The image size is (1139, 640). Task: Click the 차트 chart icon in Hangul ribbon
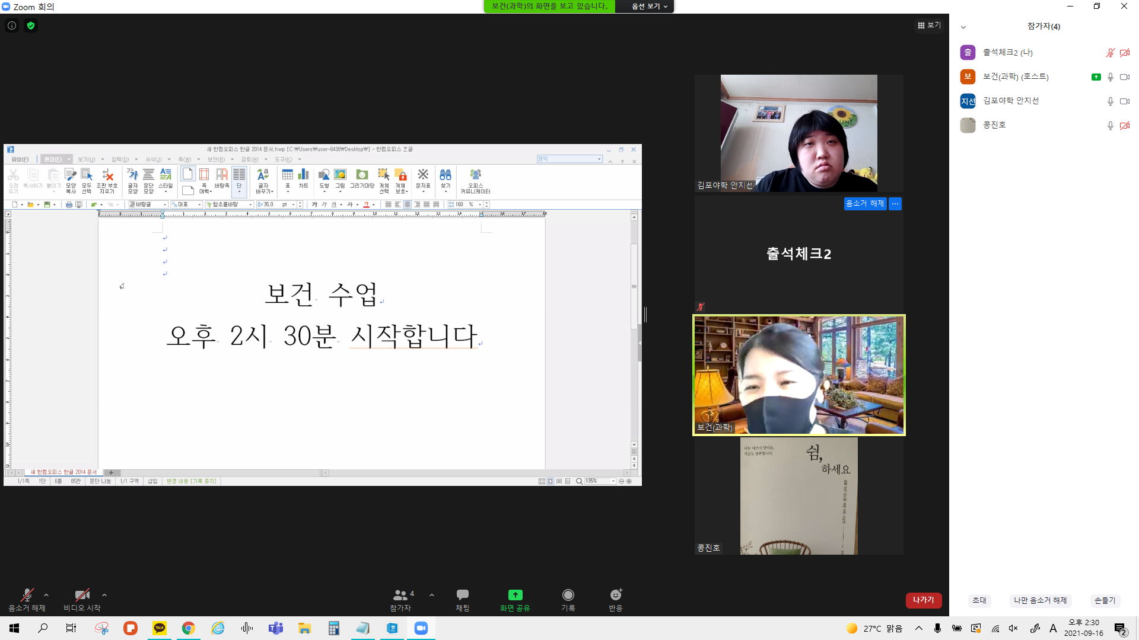pos(304,179)
